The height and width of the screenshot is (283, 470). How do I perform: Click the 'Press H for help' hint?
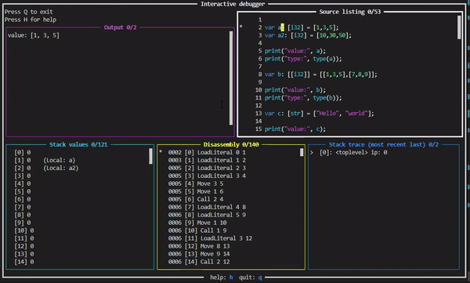click(31, 20)
